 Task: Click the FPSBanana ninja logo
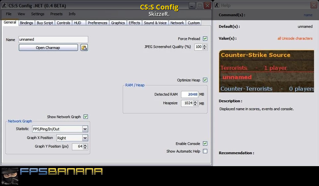(x=10, y=176)
